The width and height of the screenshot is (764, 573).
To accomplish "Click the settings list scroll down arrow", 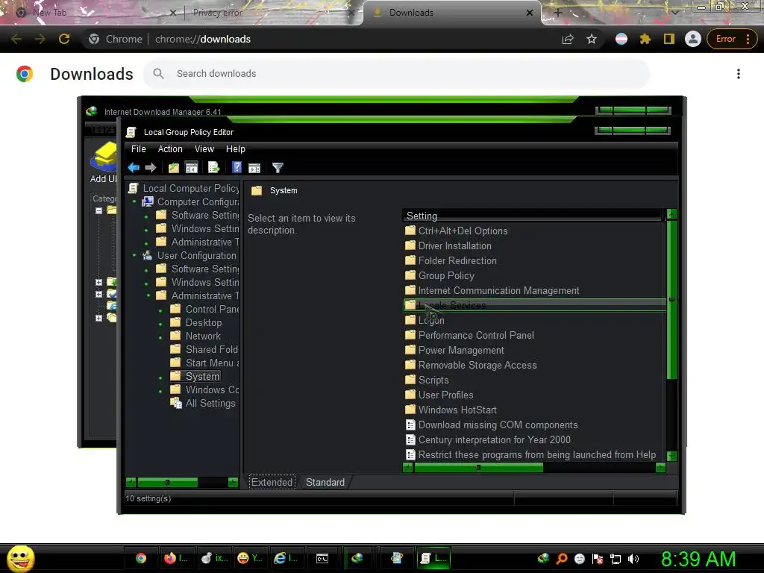I will click(x=671, y=456).
